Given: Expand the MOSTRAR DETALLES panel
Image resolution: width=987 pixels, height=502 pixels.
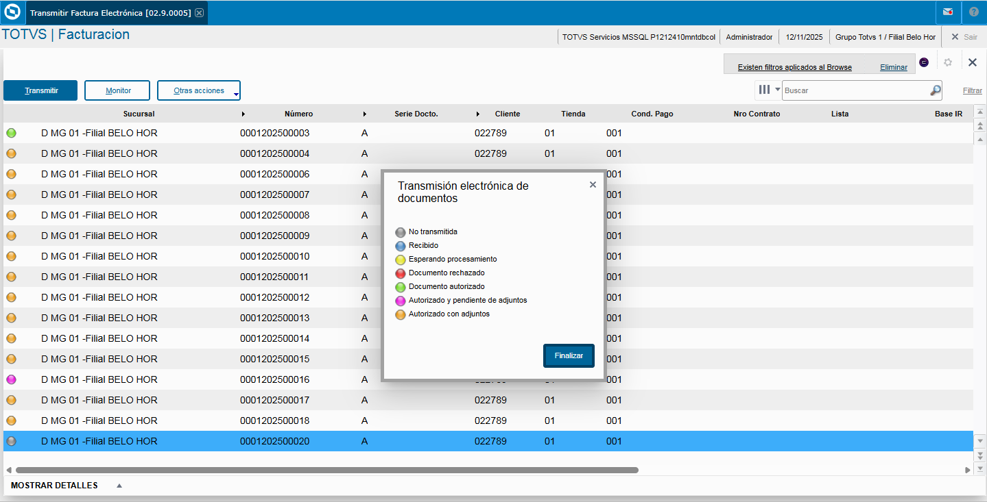Looking at the screenshot, I should click(x=119, y=486).
